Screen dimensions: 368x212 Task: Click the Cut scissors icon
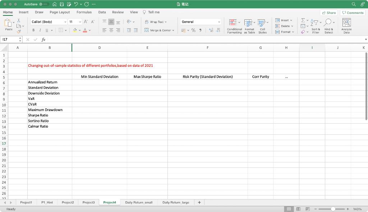[x=19, y=20]
